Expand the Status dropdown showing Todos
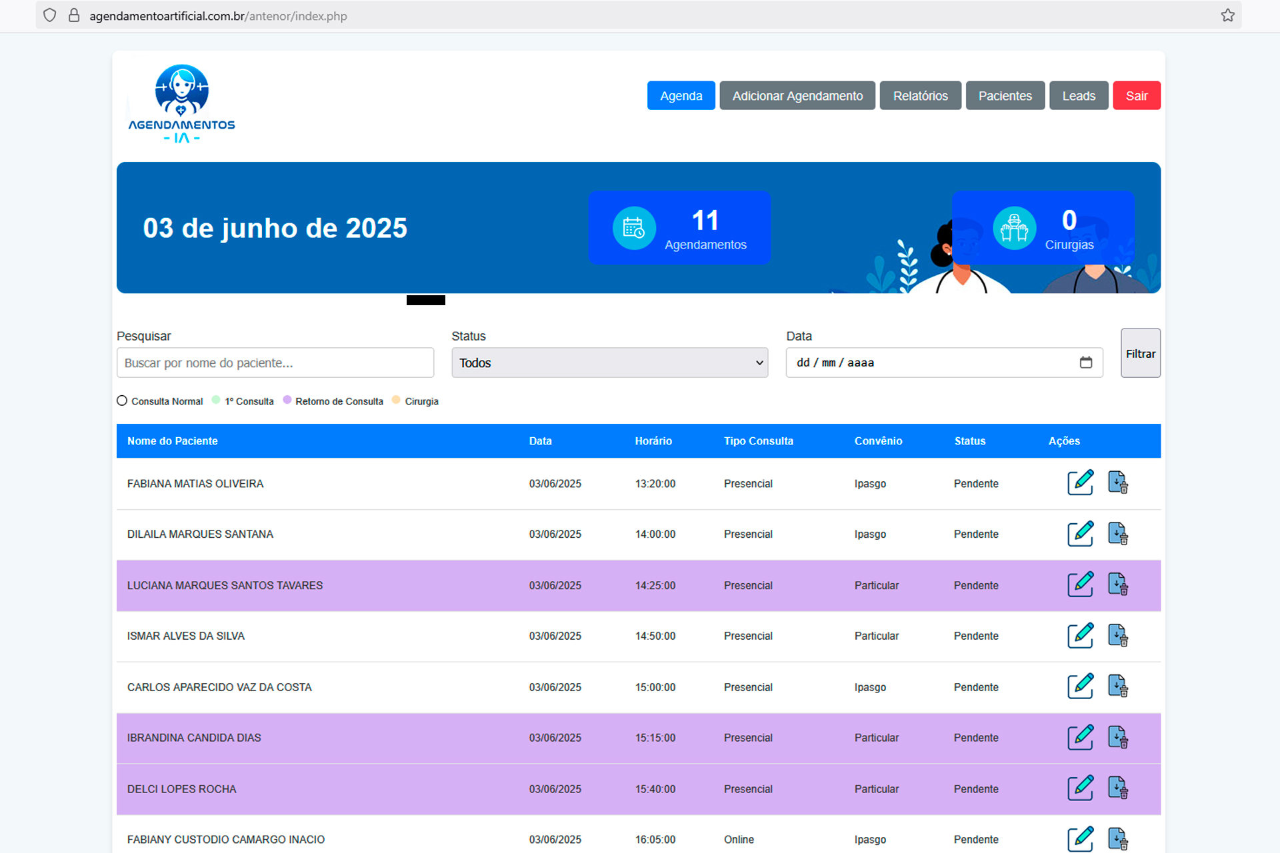The width and height of the screenshot is (1280, 853). [x=609, y=363]
